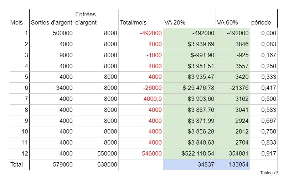
Task: Click the 579000 total cell
Action: click(51, 164)
